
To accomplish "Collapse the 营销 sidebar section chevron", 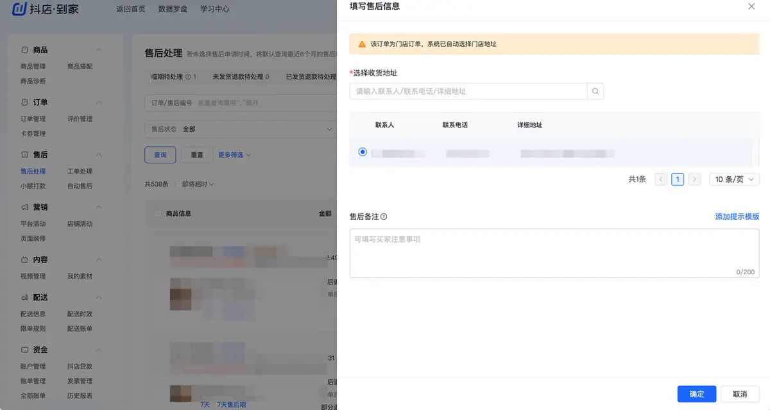I will point(99,208).
